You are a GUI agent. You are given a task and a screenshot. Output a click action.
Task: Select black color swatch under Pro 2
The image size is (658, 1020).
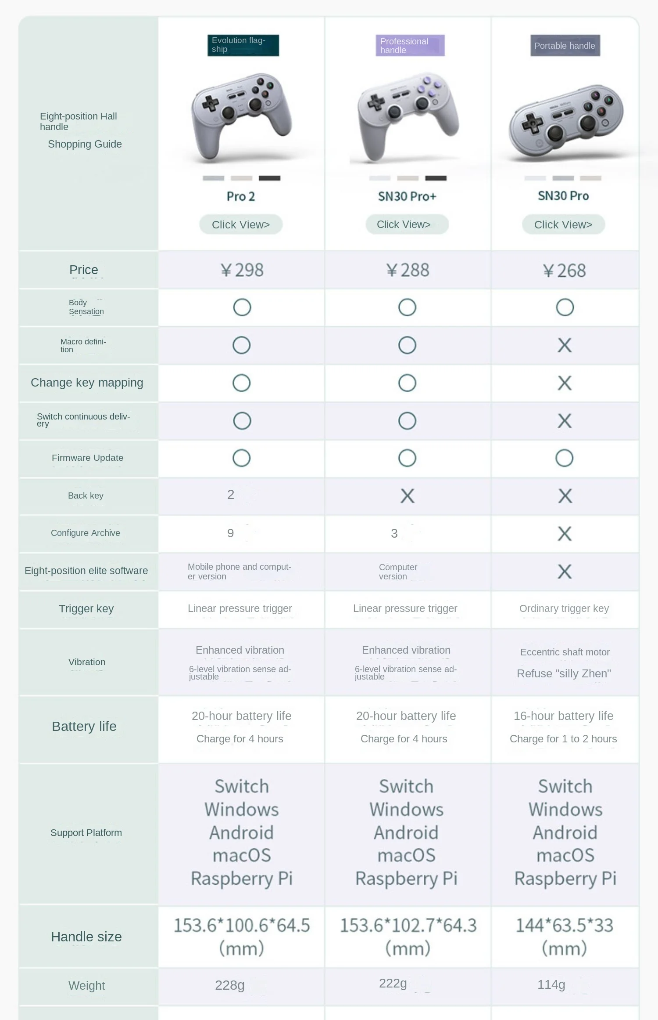269,178
